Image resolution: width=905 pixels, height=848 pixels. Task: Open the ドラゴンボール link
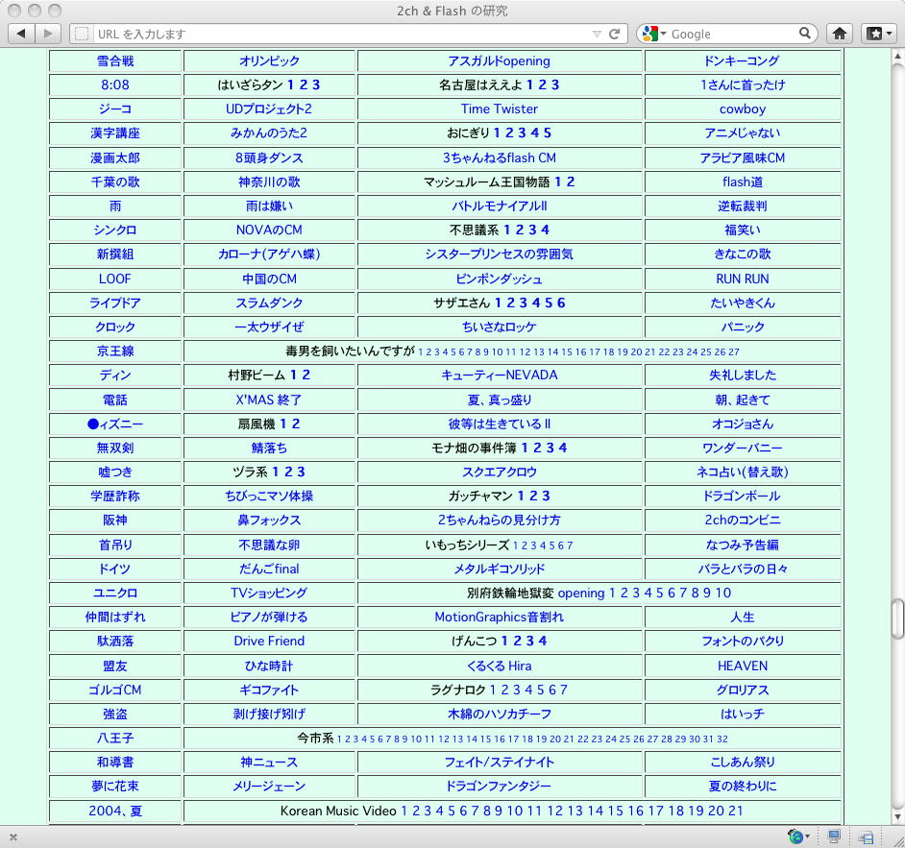743,497
